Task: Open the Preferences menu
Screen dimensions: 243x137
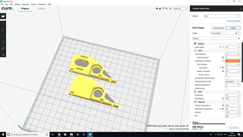Action: pos(42,4)
